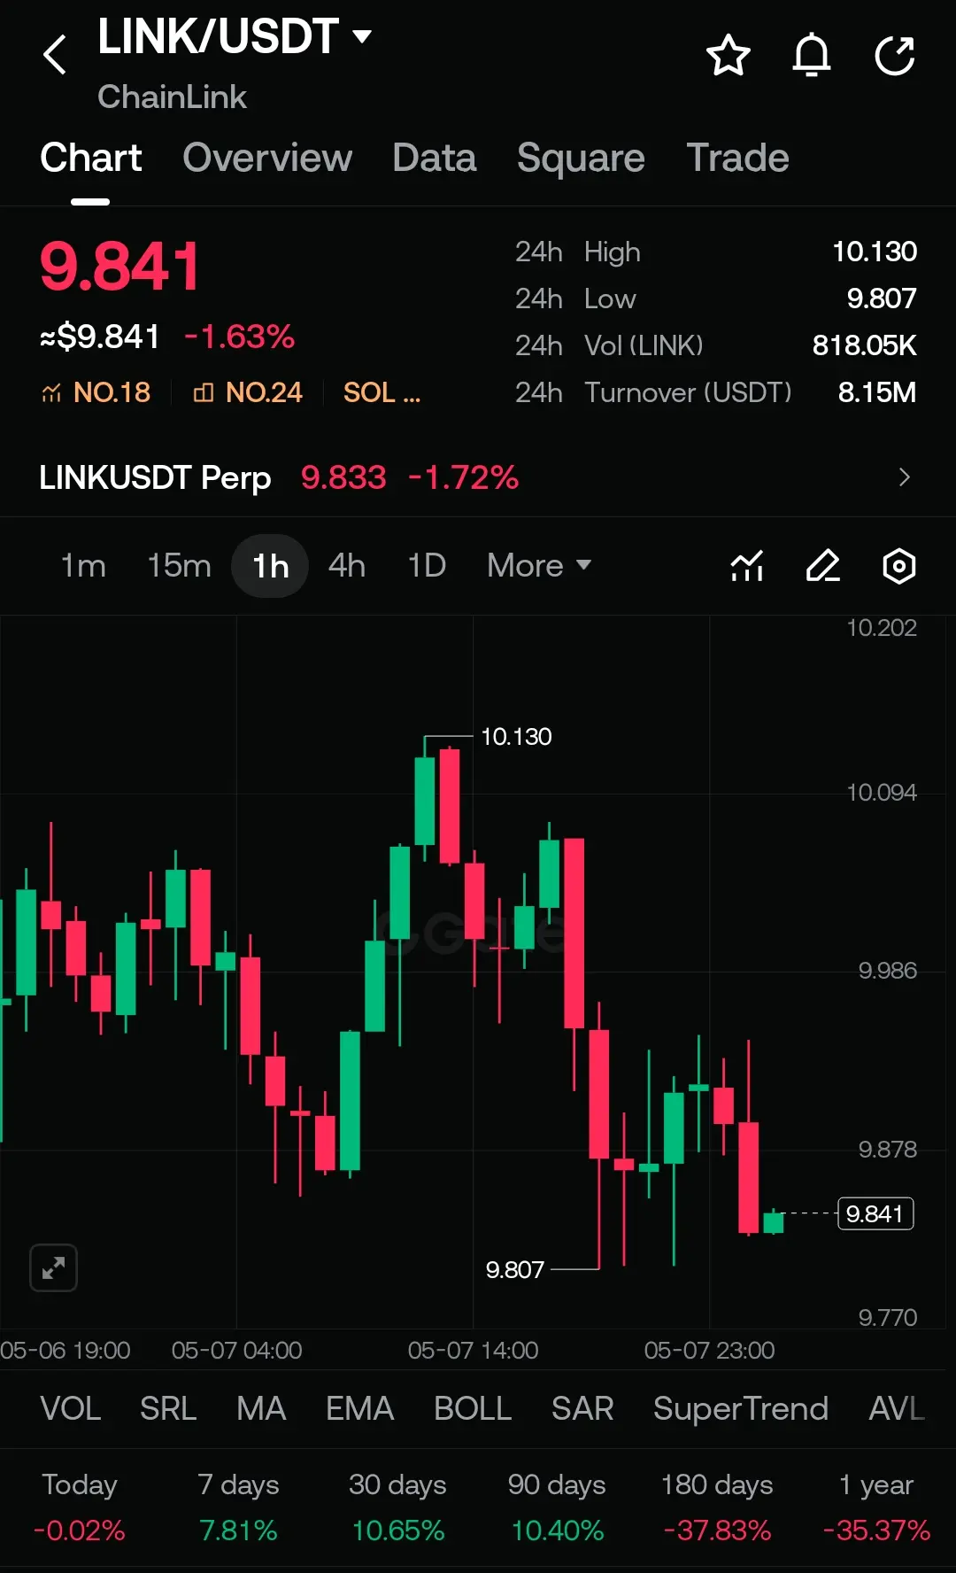
Task: Tap the back arrow icon
Action: pyautogui.click(x=55, y=55)
